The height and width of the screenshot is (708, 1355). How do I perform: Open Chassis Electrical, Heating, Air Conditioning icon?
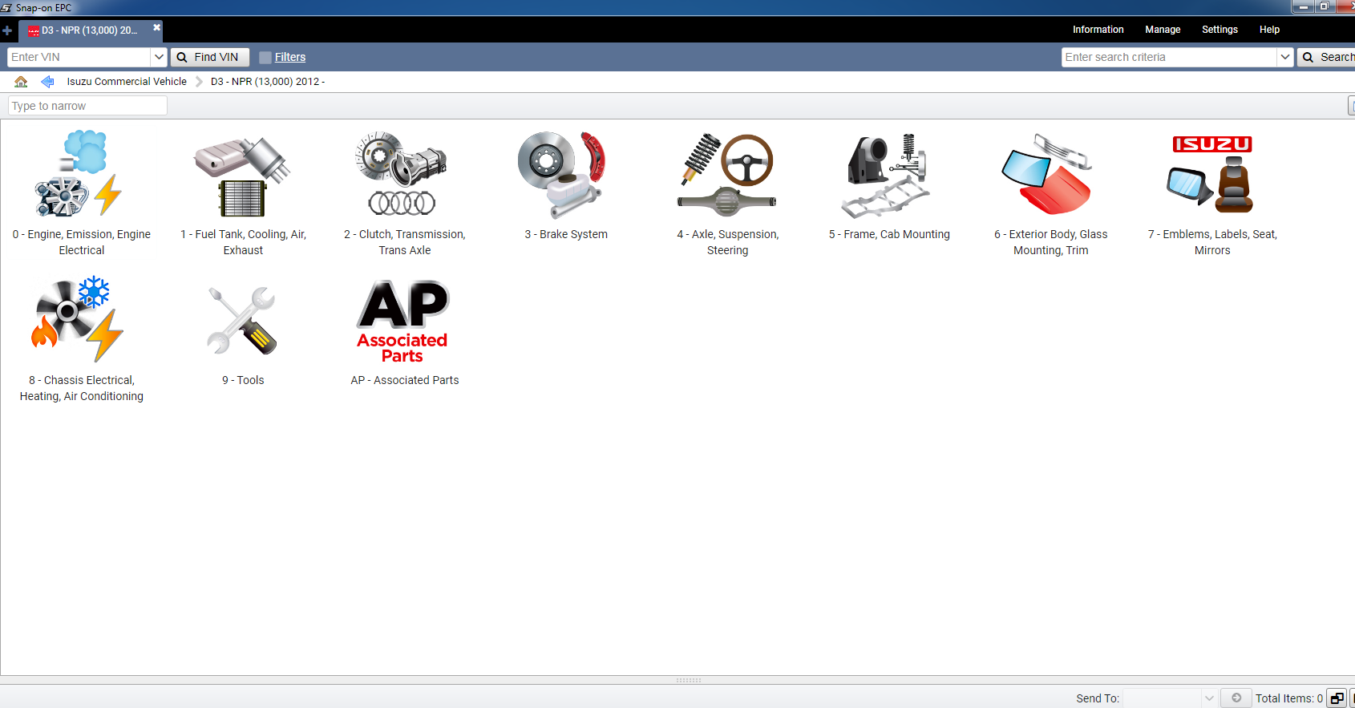[79, 319]
